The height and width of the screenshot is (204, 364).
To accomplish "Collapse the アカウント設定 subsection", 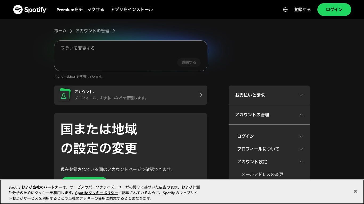I will [x=270, y=162].
